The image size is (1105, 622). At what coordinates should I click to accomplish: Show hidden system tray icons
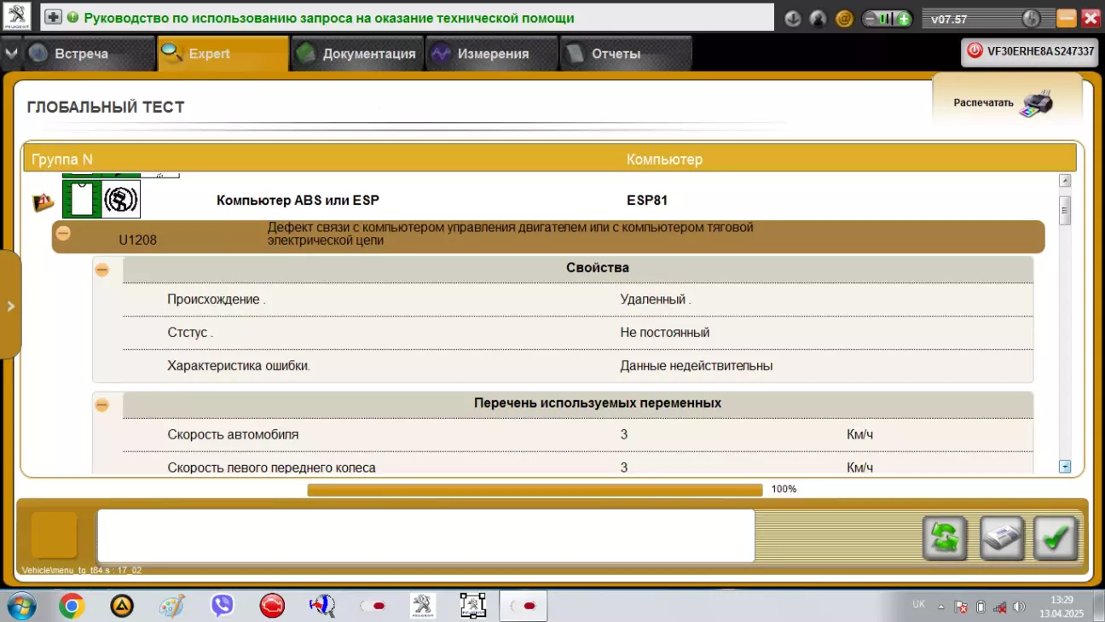point(941,607)
